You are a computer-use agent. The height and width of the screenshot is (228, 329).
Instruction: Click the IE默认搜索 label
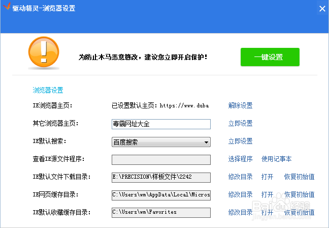tap(50, 141)
